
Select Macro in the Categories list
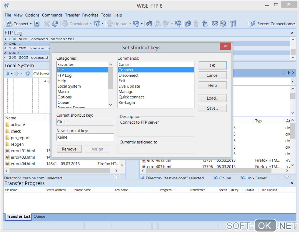pyautogui.click(x=82, y=92)
